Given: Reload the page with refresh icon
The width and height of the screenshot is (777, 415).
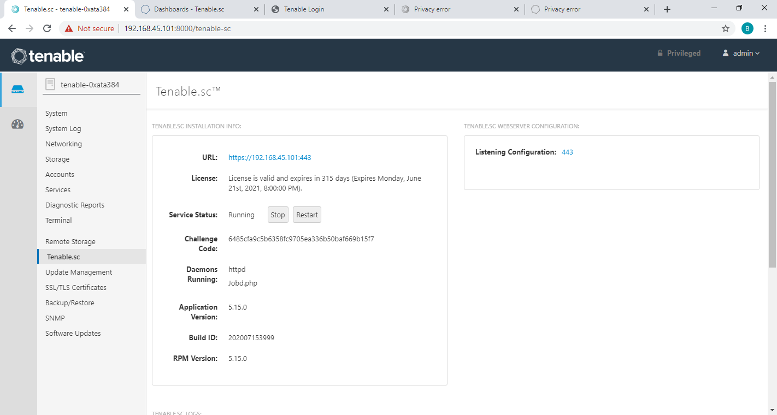Looking at the screenshot, I should (x=47, y=28).
